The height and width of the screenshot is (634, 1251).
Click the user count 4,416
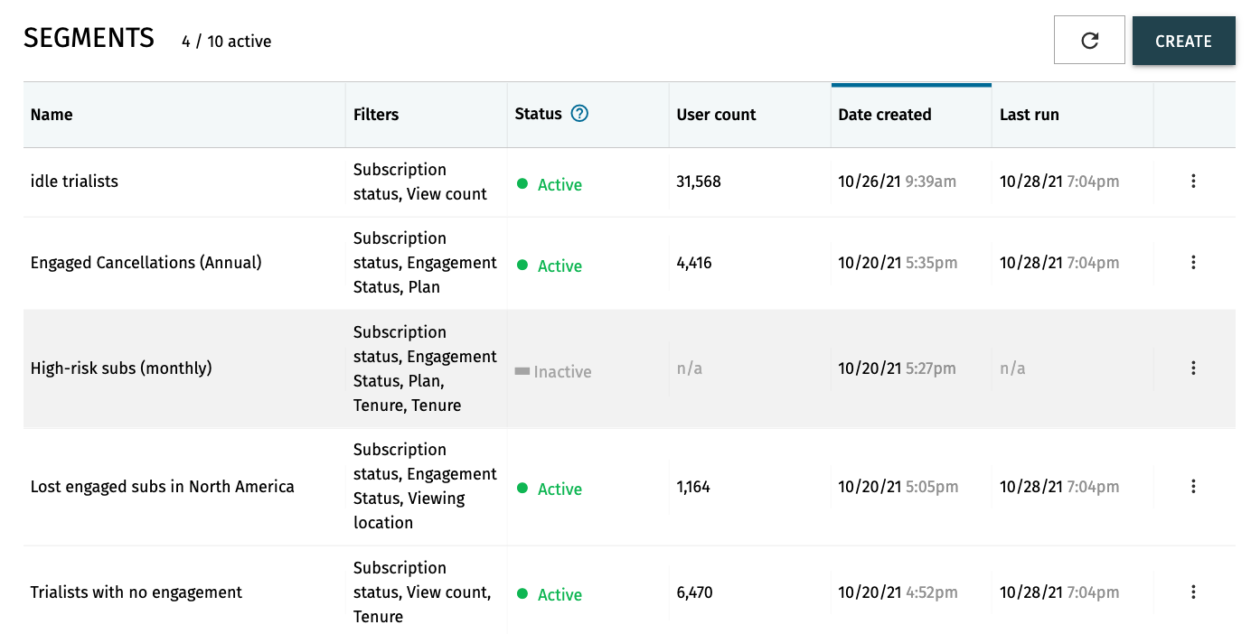[x=694, y=263]
